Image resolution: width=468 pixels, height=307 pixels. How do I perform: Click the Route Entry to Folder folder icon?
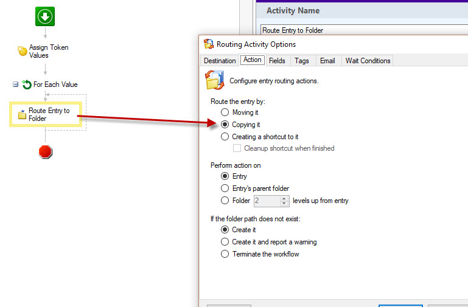22,114
